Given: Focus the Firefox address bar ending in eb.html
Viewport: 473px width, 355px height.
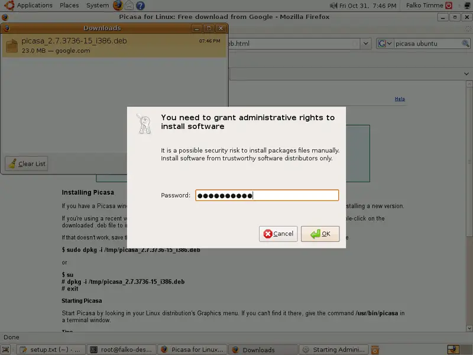Looking at the screenshot, I should tap(294, 43).
